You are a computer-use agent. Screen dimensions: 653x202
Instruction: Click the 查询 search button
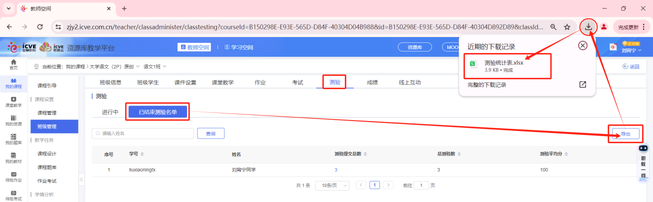(x=211, y=133)
